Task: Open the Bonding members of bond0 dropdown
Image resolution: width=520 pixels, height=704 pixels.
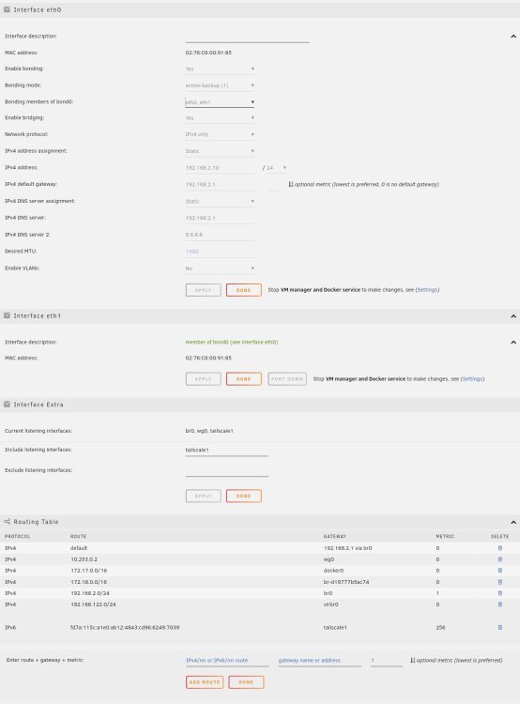Action: click(220, 102)
